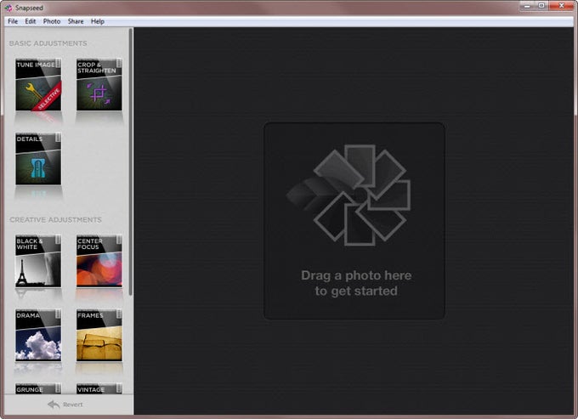The width and height of the screenshot is (578, 419).
Task: Click the drag-a-photo drop zone
Action: pyautogui.click(x=354, y=221)
